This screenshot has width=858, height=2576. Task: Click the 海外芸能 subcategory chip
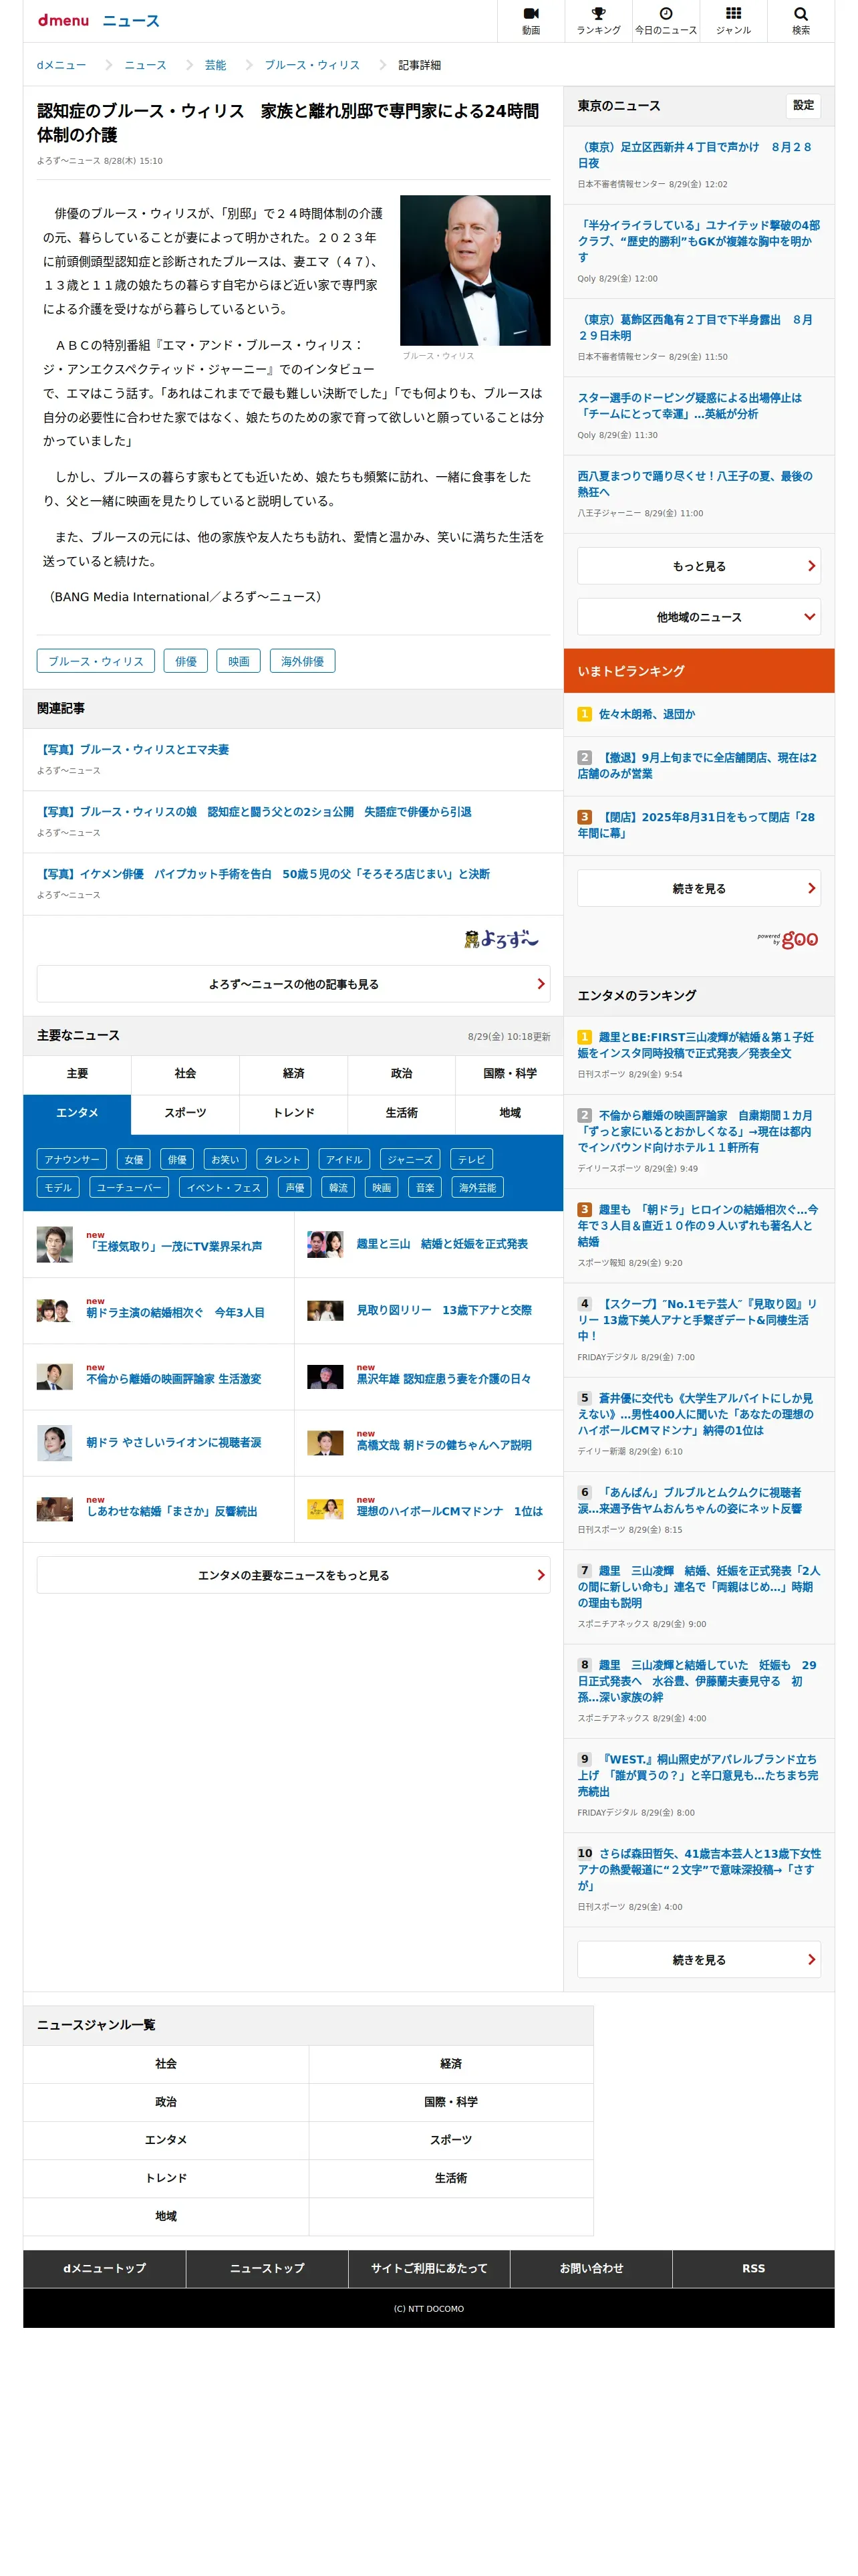pyautogui.click(x=477, y=1187)
